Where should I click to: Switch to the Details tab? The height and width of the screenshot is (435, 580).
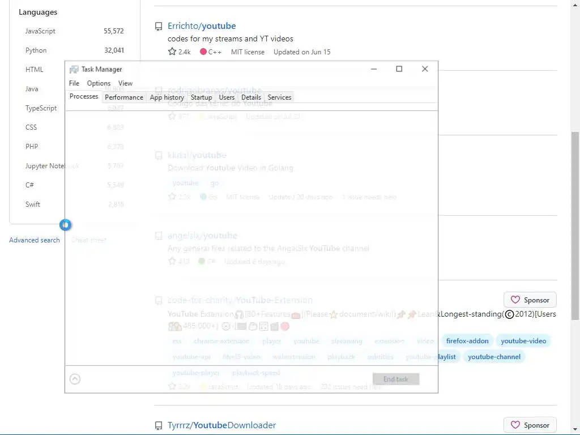251,97
